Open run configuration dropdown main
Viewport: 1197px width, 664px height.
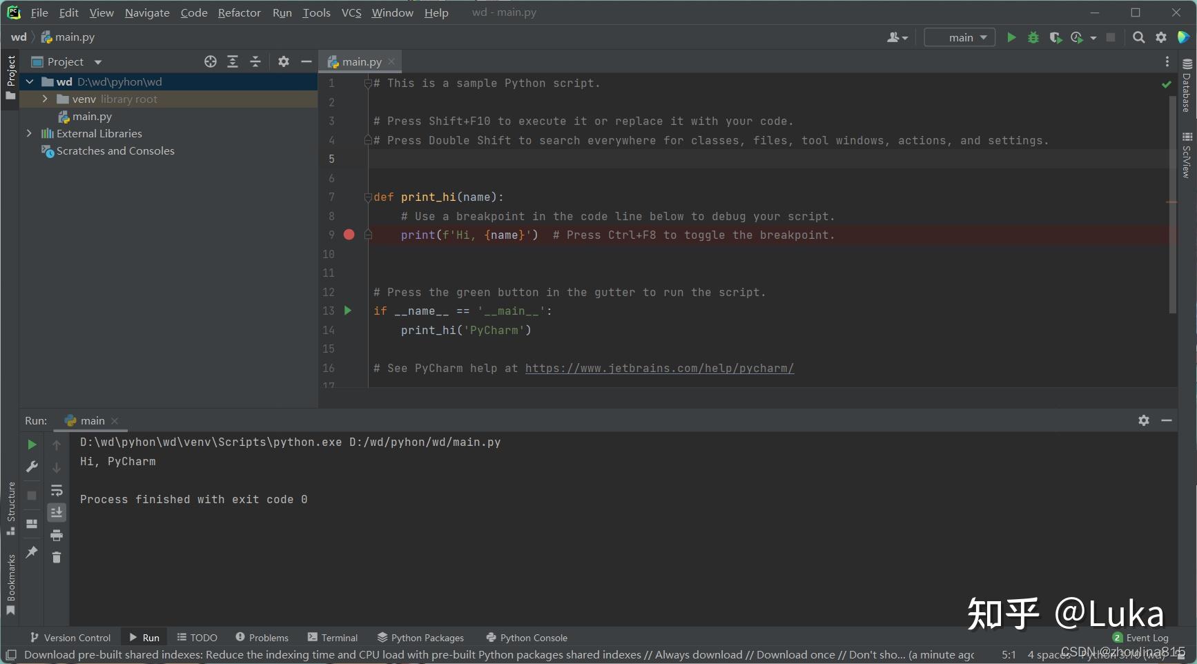960,37
